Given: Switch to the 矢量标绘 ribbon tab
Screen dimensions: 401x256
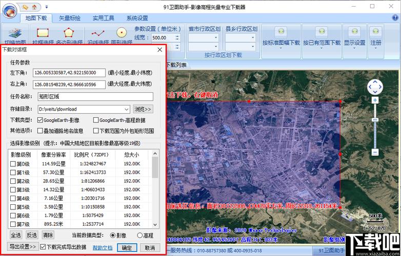Looking at the screenshot, I should pos(70,18).
